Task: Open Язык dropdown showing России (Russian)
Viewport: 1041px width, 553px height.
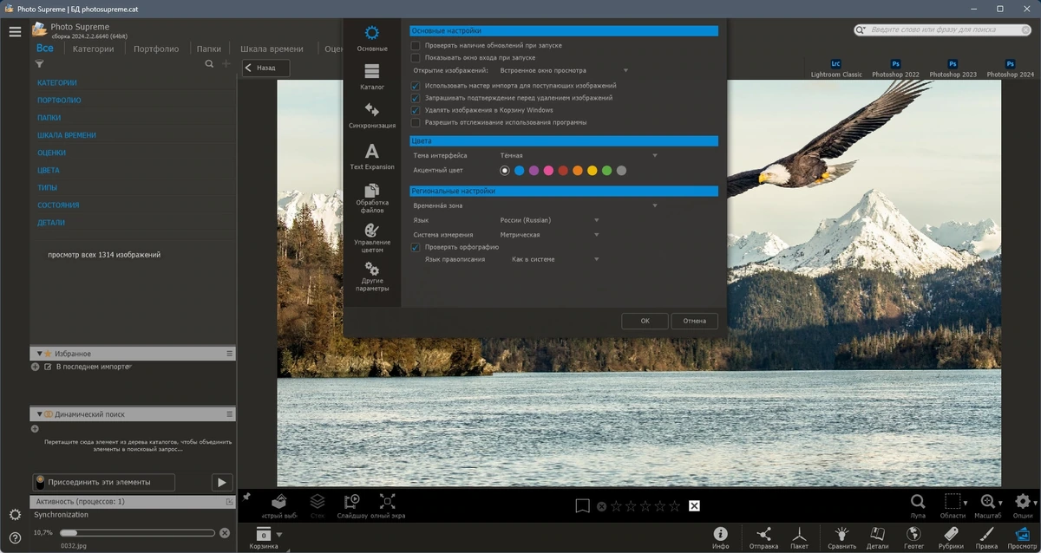Action: (549, 220)
